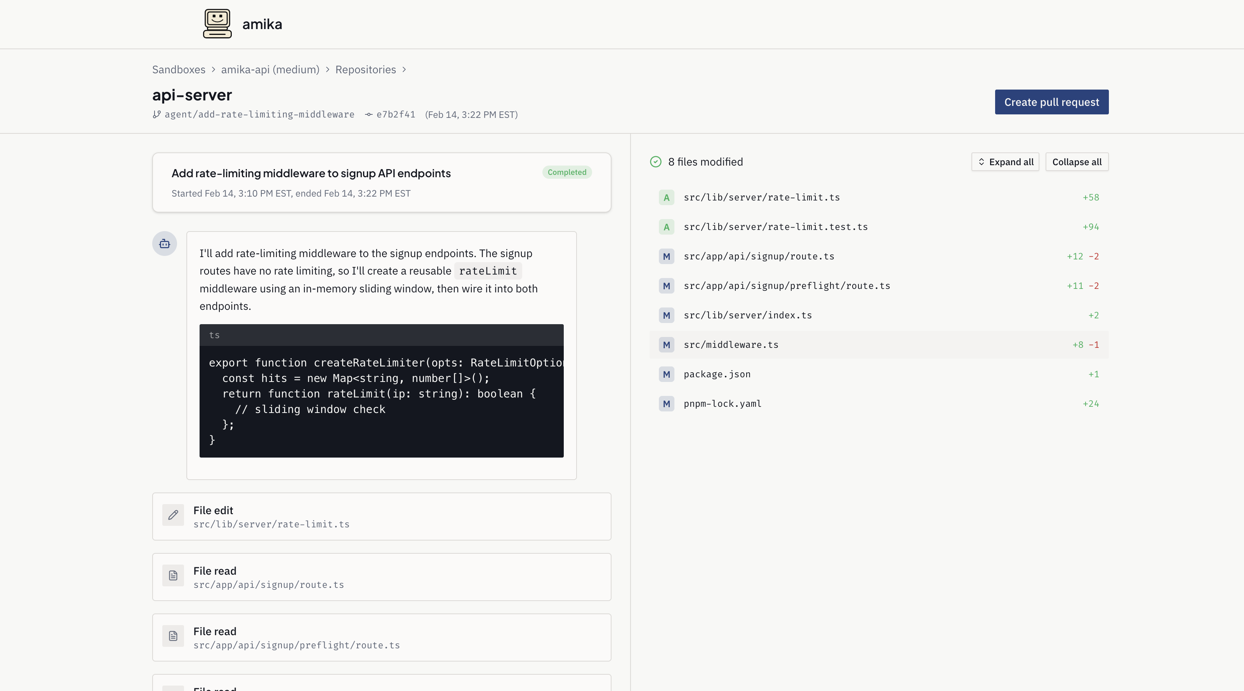Click the document icon on signup route.ts File read
Image resolution: width=1244 pixels, height=691 pixels.
coord(173,576)
